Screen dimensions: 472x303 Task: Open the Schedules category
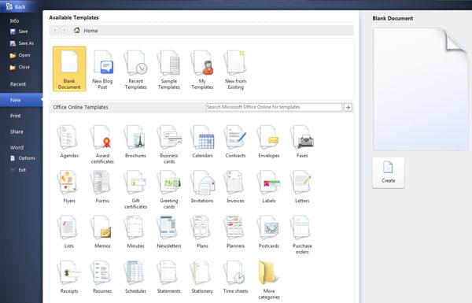[x=136, y=277]
